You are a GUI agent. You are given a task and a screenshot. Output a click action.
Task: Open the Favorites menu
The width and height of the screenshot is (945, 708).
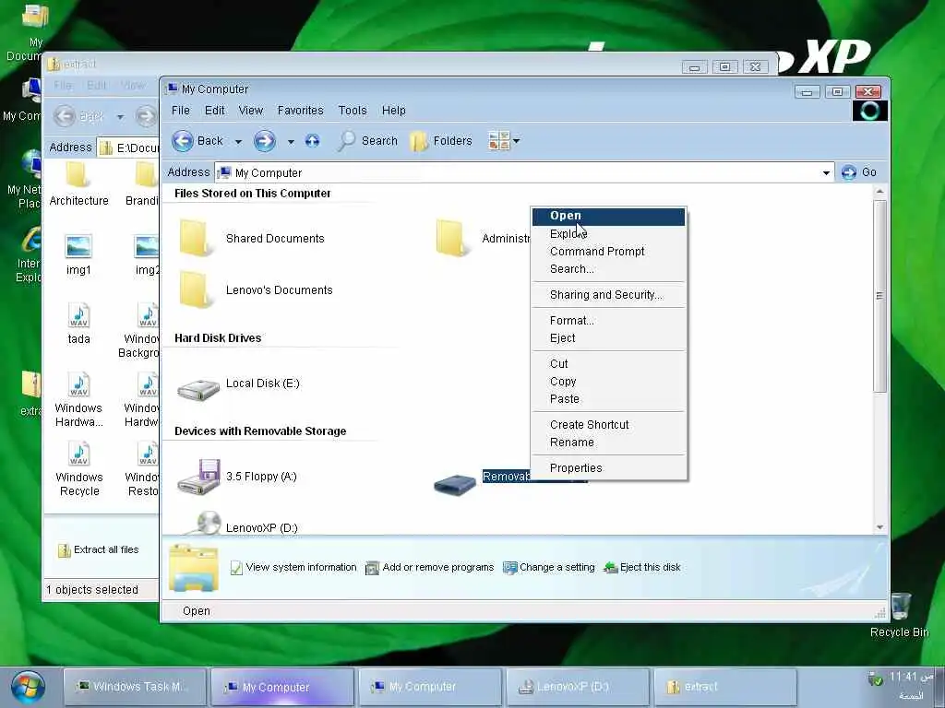300,111
